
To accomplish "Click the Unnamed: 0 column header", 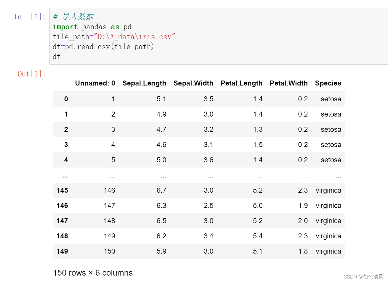I will (95, 83).
